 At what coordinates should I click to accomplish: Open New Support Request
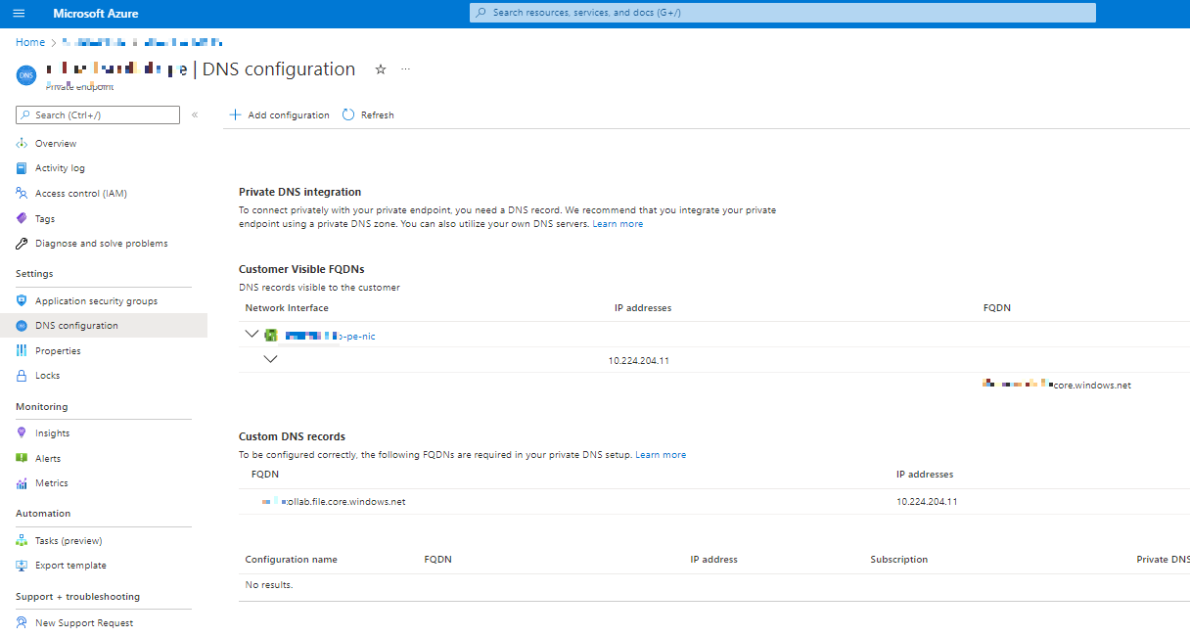[84, 623]
